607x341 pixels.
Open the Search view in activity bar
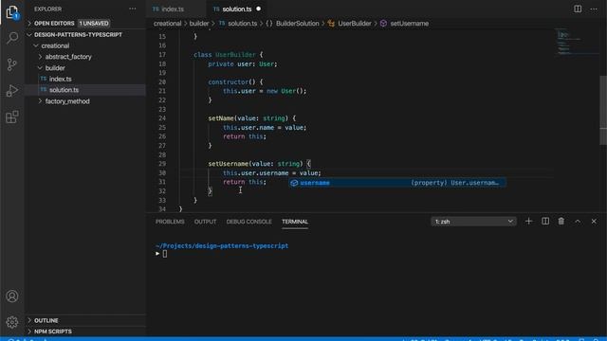(12, 38)
